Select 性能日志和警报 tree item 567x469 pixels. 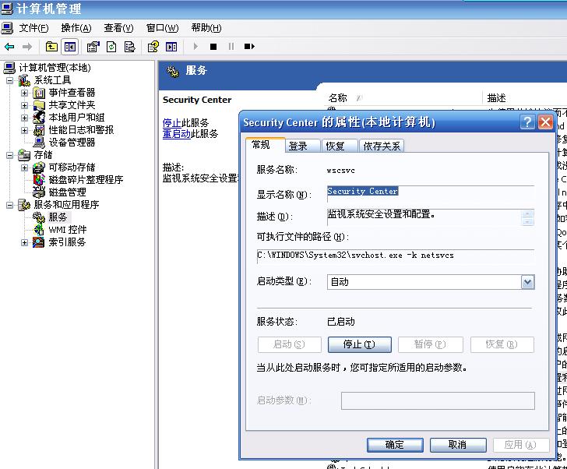pyautogui.click(x=81, y=130)
